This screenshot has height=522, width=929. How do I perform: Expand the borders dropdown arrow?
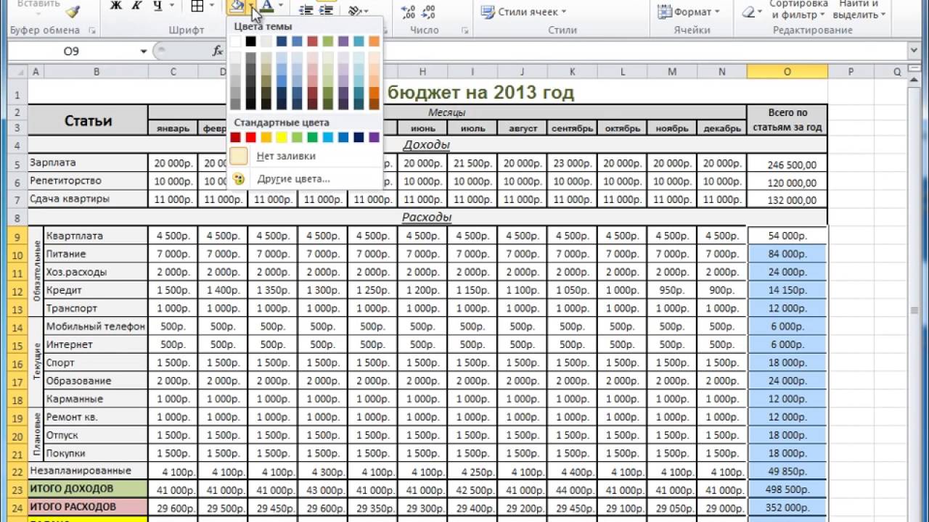tap(213, 7)
